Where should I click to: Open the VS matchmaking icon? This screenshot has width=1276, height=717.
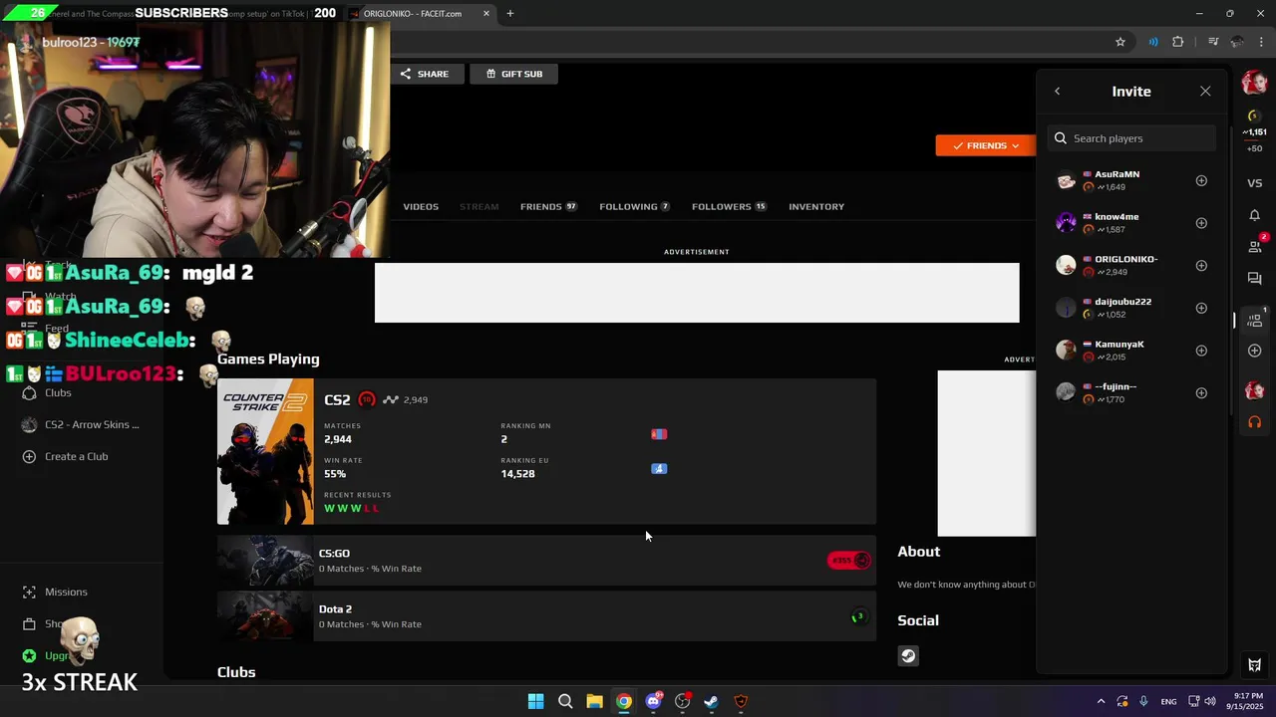coord(1255,183)
